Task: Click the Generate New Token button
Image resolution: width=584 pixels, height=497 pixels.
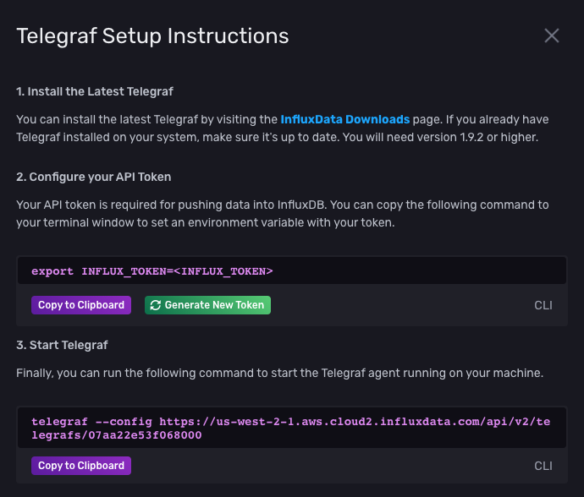Action: click(x=207, y=305)
